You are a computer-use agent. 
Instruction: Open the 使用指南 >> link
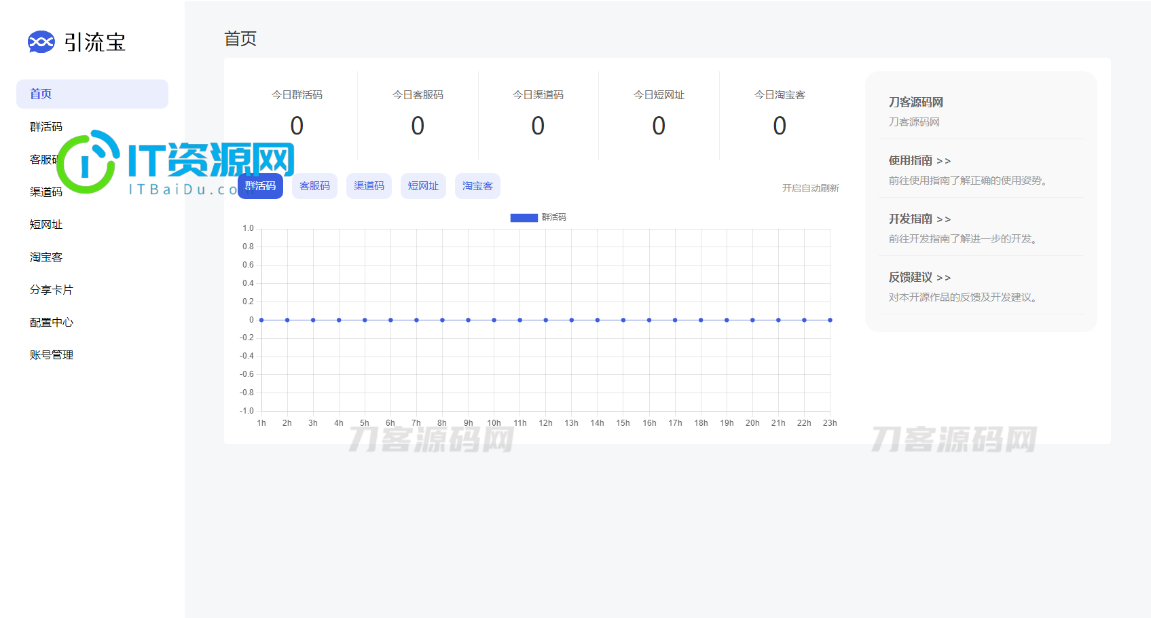(x=919, y=160)
